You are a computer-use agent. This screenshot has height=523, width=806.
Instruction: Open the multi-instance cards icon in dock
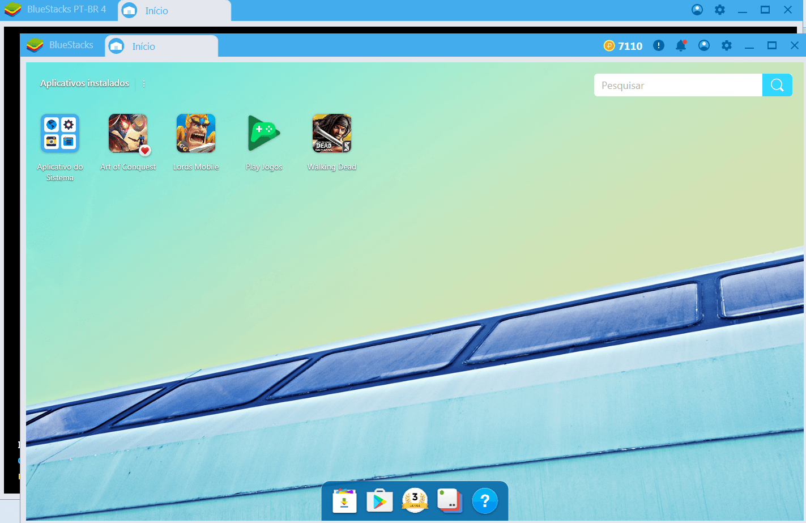point(450,501)
